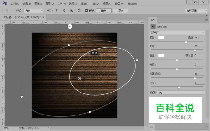Open the light type dropdown 聚光灯
210x131 pixels.
[x=177, y=33]
